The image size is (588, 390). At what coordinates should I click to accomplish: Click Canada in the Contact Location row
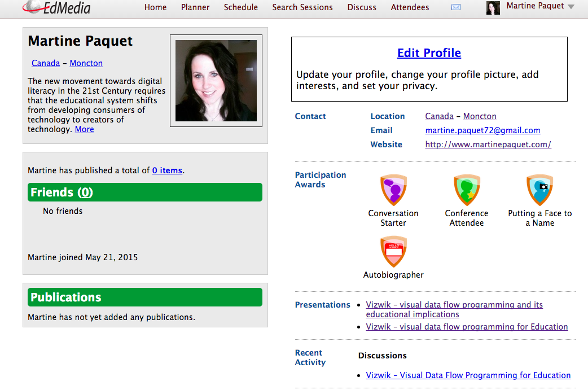[439, 116]
